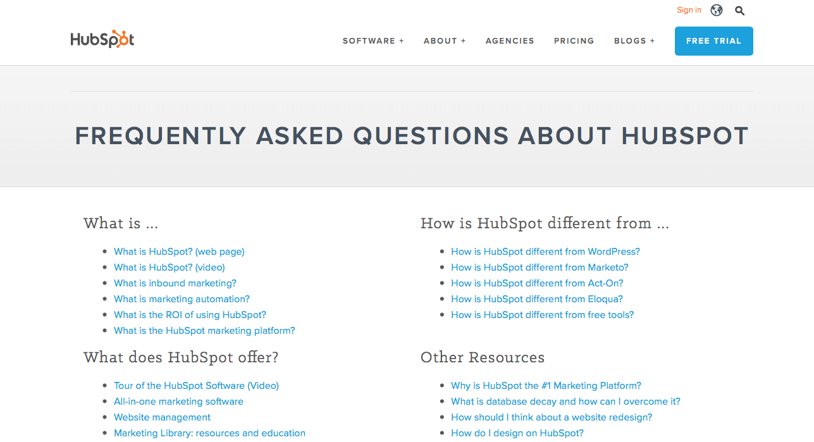
Task: Open Website management link
Action: [x=162, y=417]
